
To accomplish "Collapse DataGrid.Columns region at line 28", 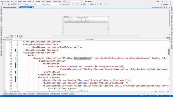I will coord(17,78).
